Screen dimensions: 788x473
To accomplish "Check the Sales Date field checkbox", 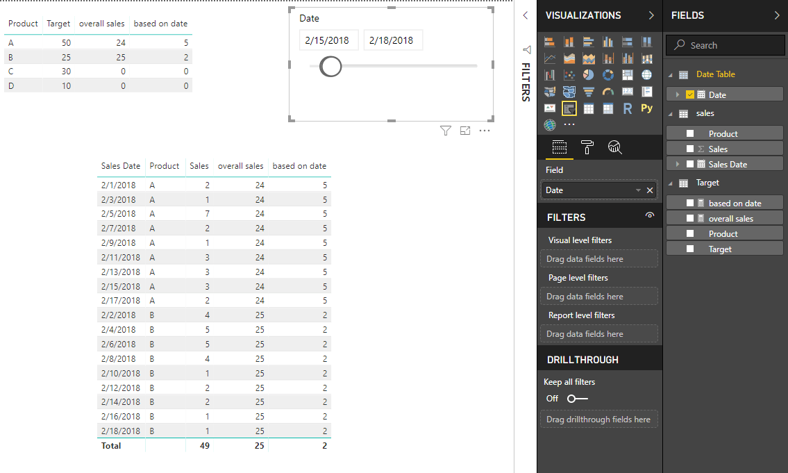I will click(x=690, y=164).
